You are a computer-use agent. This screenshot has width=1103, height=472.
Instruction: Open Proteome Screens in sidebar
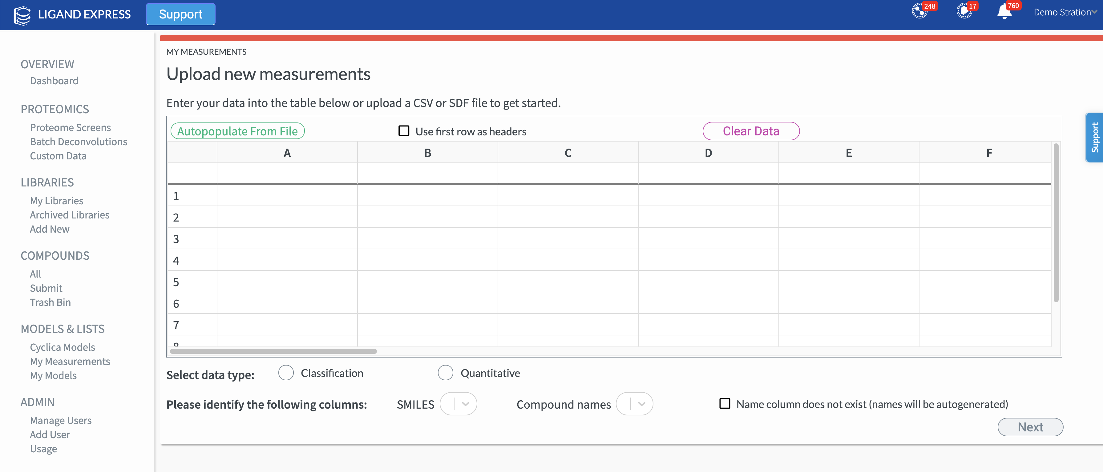pyautogui.click(x=70, y=127)
